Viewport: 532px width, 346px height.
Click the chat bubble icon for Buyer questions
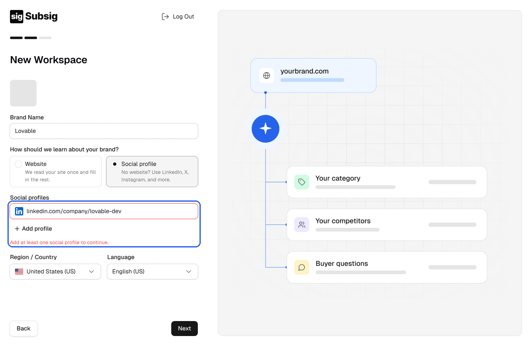point(302,267)
